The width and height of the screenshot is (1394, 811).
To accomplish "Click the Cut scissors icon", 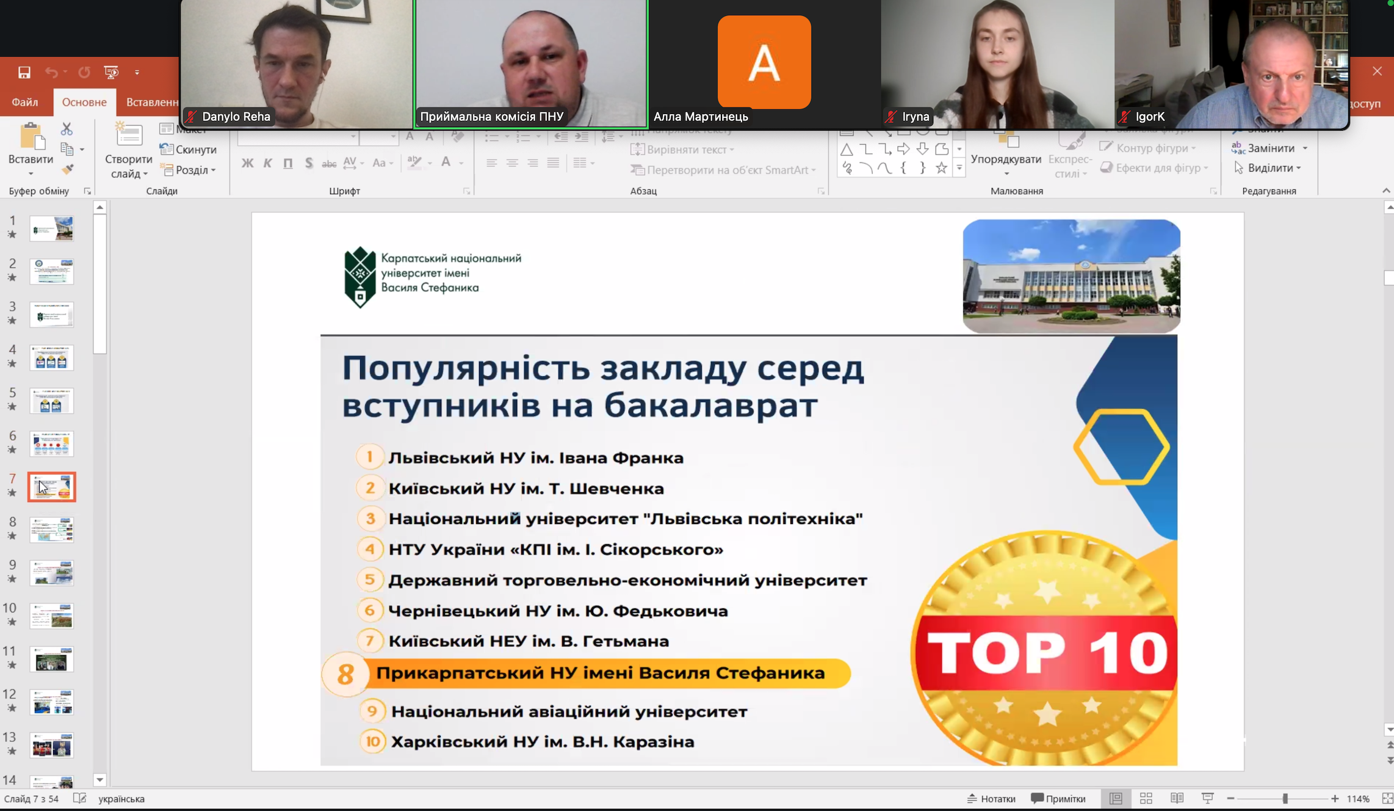I will (x=67, y=129).
